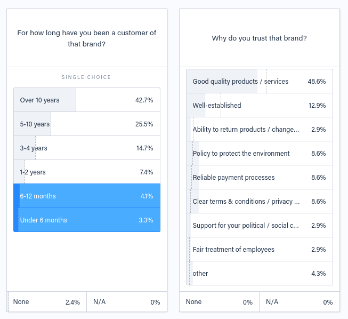Click the 'Why do you trust that brand?' heading
Viewport: 348px width, 319px height.
tap(259, 38)
